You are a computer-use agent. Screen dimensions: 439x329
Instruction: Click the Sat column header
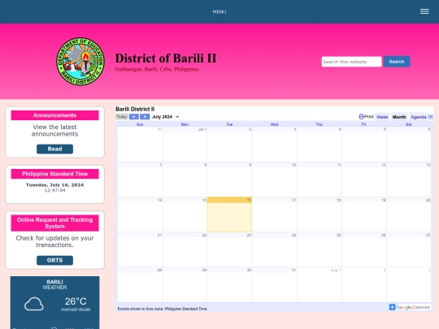408,124
